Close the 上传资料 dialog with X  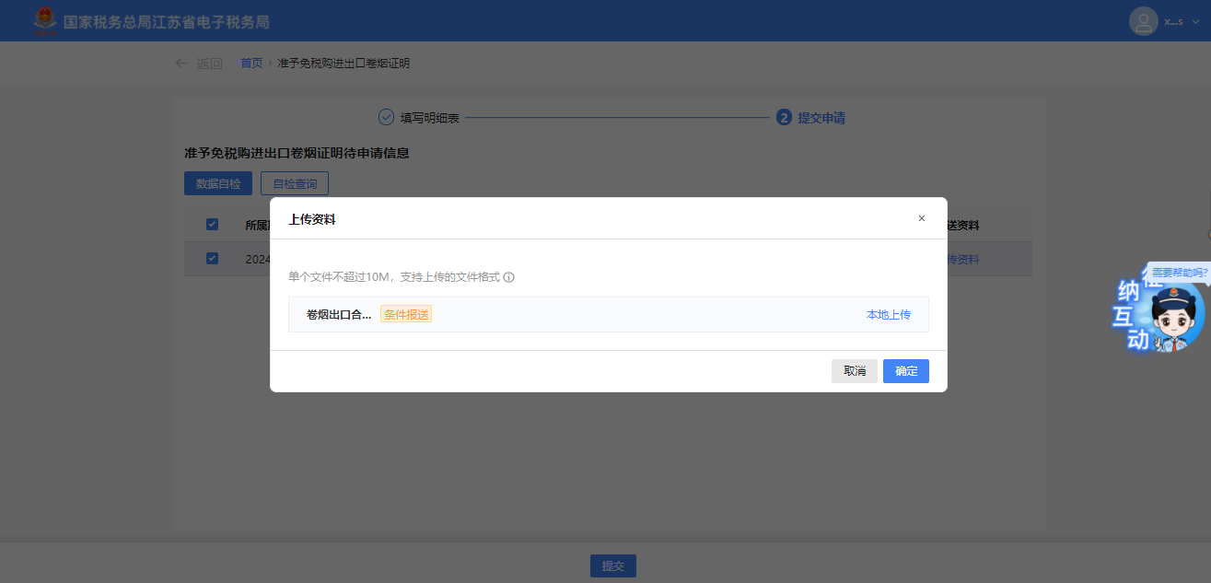[921, 218]
